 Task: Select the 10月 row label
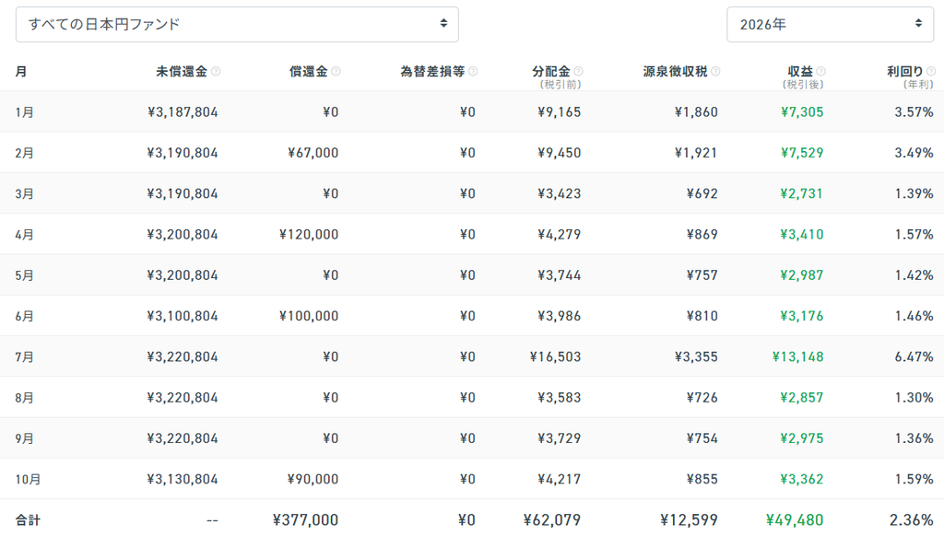tap(28, 480)
